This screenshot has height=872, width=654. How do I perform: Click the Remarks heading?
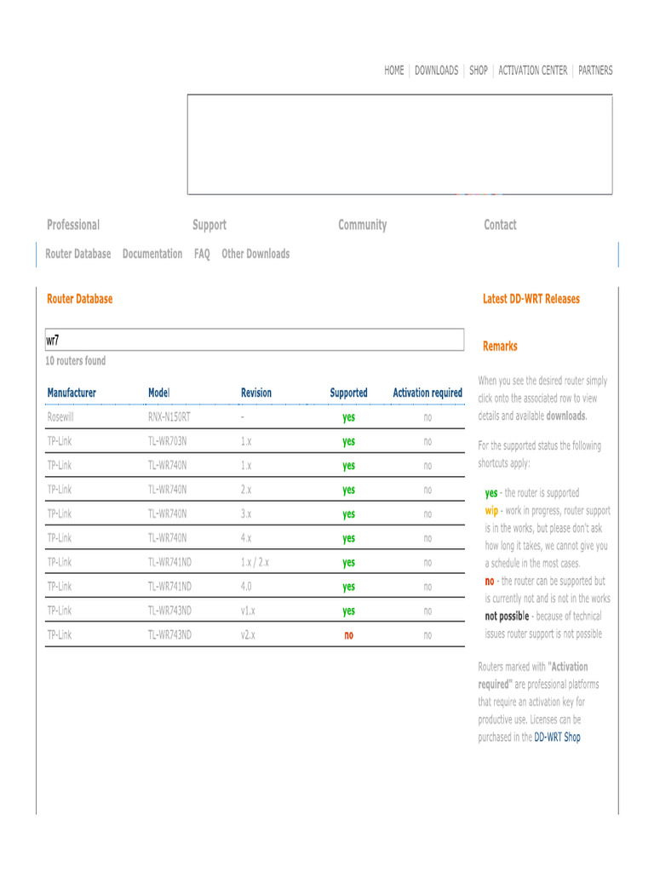500,347
